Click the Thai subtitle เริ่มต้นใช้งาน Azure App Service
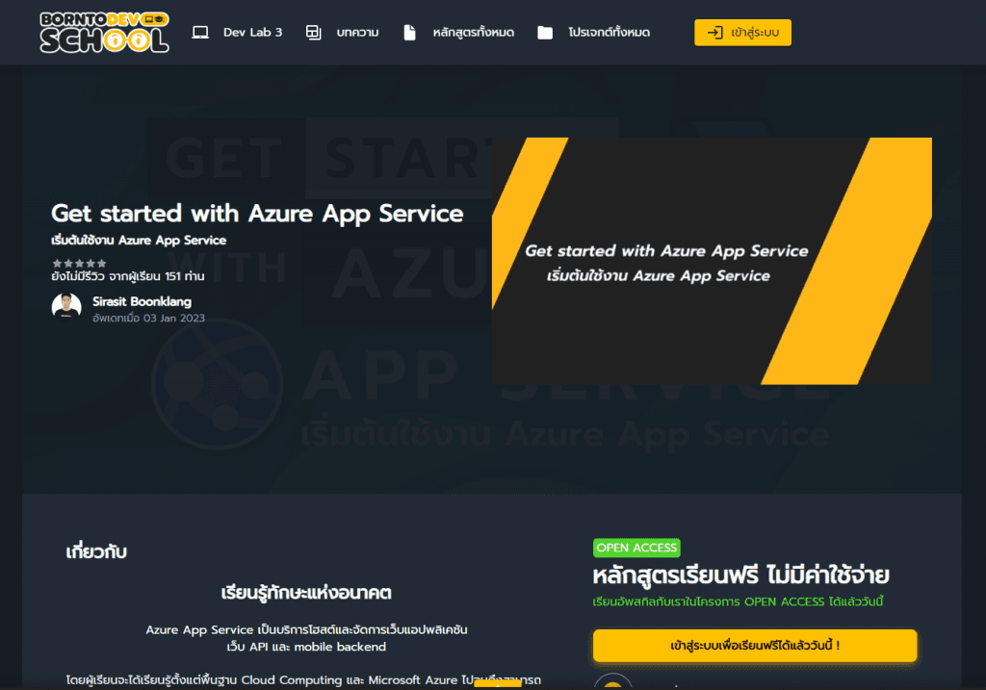 (139, 240)
